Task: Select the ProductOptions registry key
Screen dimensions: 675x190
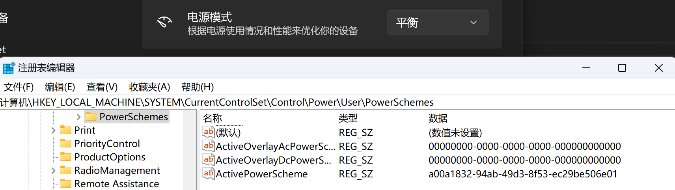Action: click(x=110, y=157)
